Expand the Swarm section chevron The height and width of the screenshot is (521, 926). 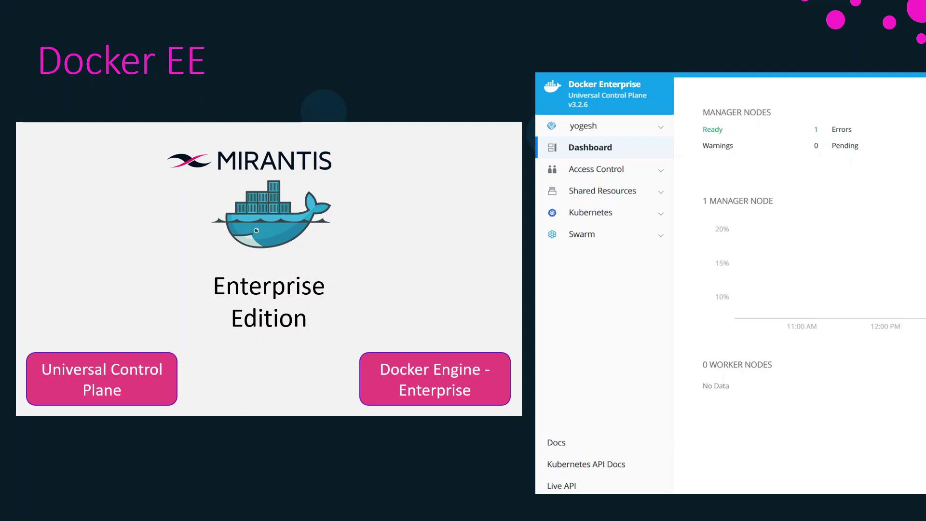click(661, 235)
